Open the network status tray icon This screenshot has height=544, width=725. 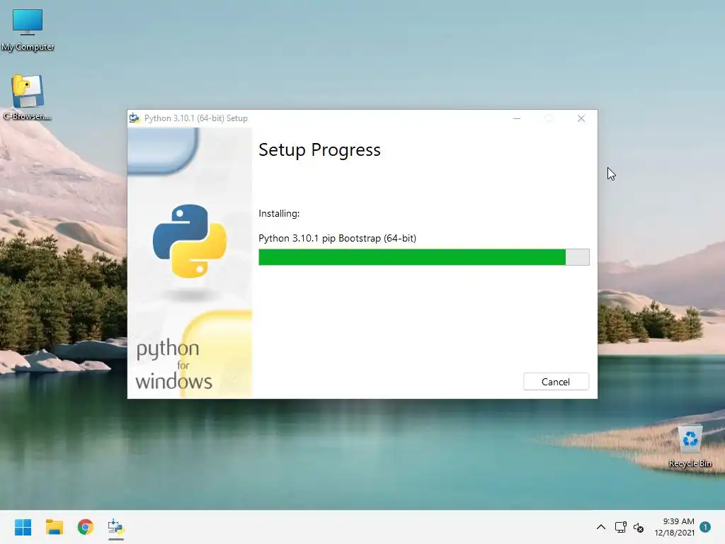click(x=620, y=527)
